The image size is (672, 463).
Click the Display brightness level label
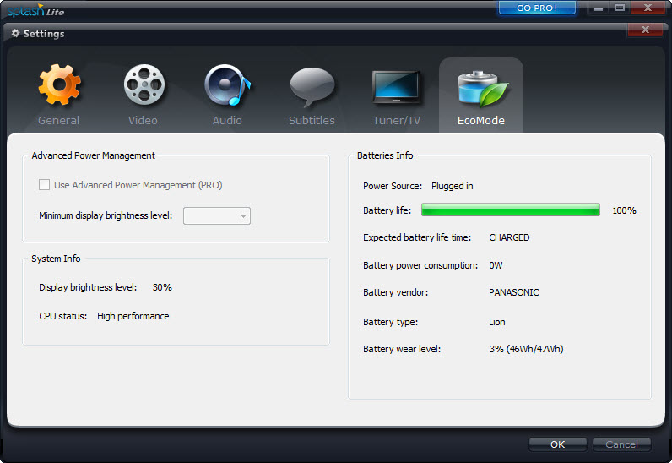88,287
